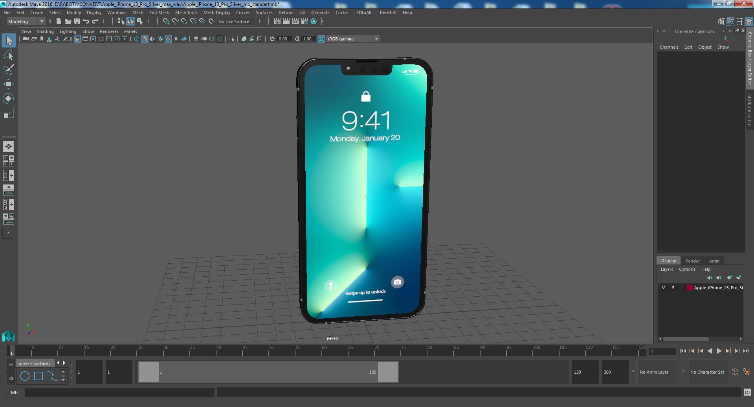Open the Deform menu
Image resolution: width=754 pixels, height=407 pixels.
point(286,13)
